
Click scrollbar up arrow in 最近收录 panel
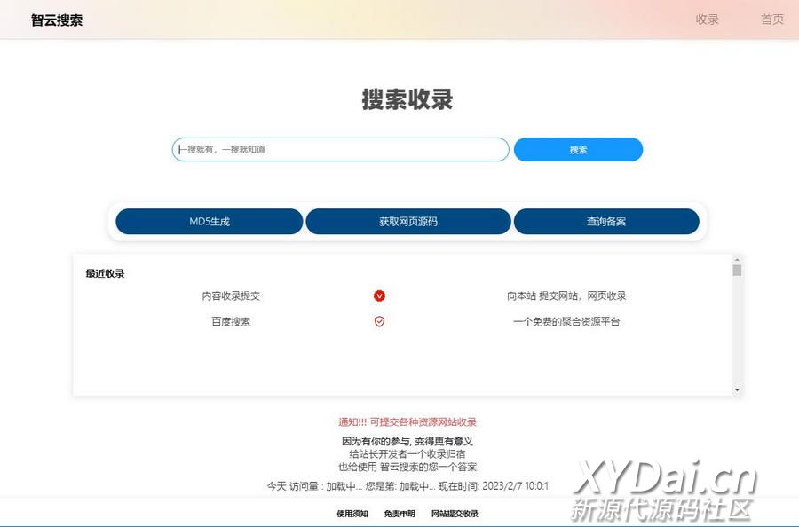click(x=737, y=259)
